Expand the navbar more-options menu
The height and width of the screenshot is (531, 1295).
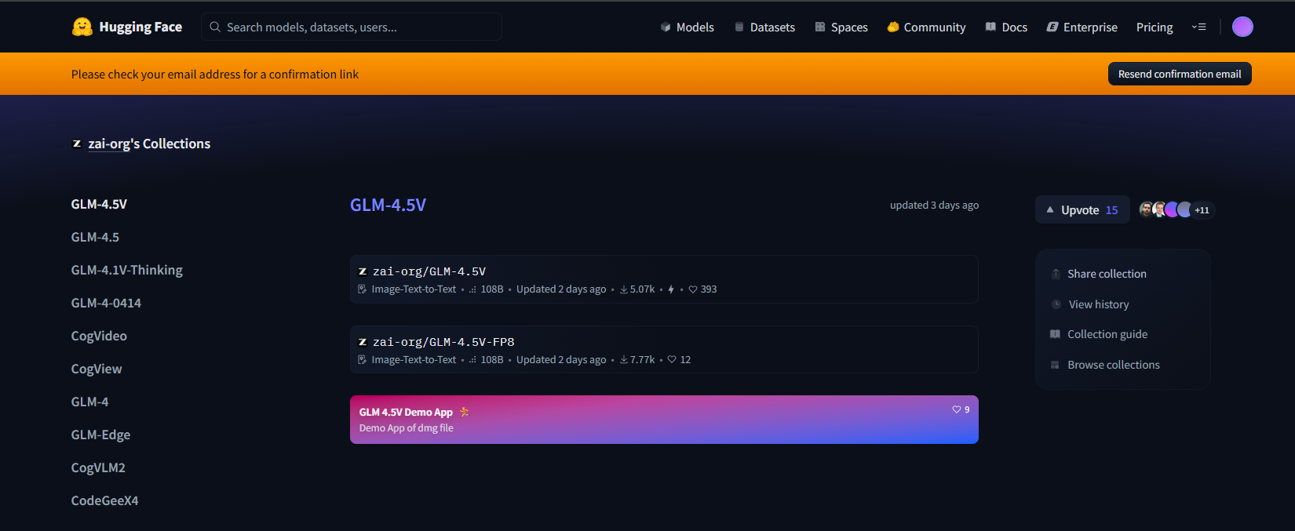tap(1198, 27)
